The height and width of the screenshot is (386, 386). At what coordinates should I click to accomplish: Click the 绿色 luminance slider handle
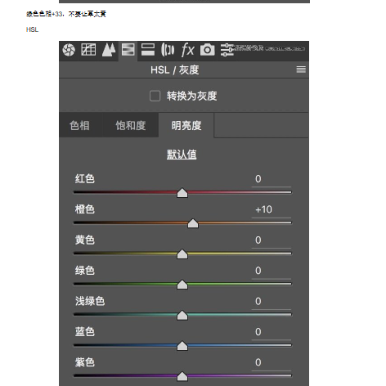(x=182, y=285)
